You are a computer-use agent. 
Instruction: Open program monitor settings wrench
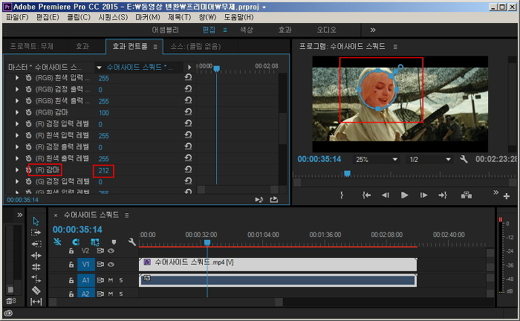(464, 159)
